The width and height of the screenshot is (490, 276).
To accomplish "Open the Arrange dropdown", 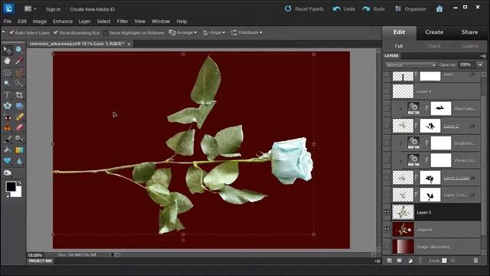I will pos(183,32).
